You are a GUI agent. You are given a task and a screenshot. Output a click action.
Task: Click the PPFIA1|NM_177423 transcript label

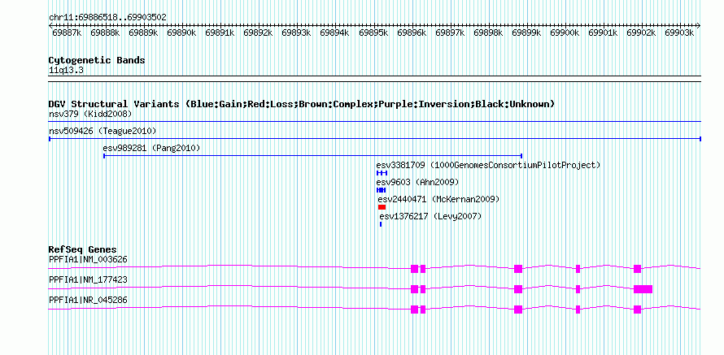coord(88,279)
